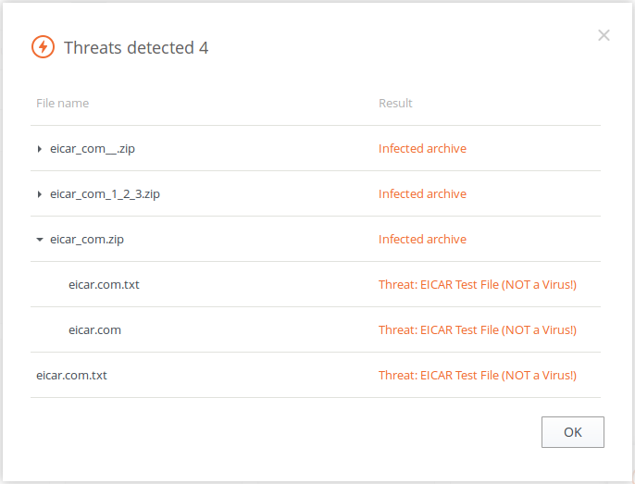Screen dimensions: 635x484
Task: Close the Threats detected dialog
Action: coord(604,35)
